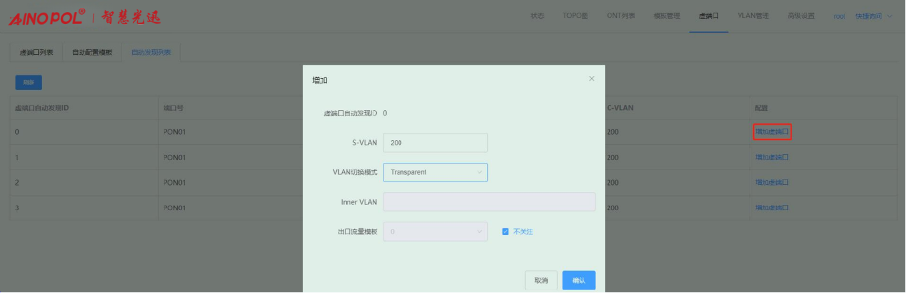Click 增加虚端口 link for row ID 0
The height and width of the screenshot is (293, 906).
[772, 132]
